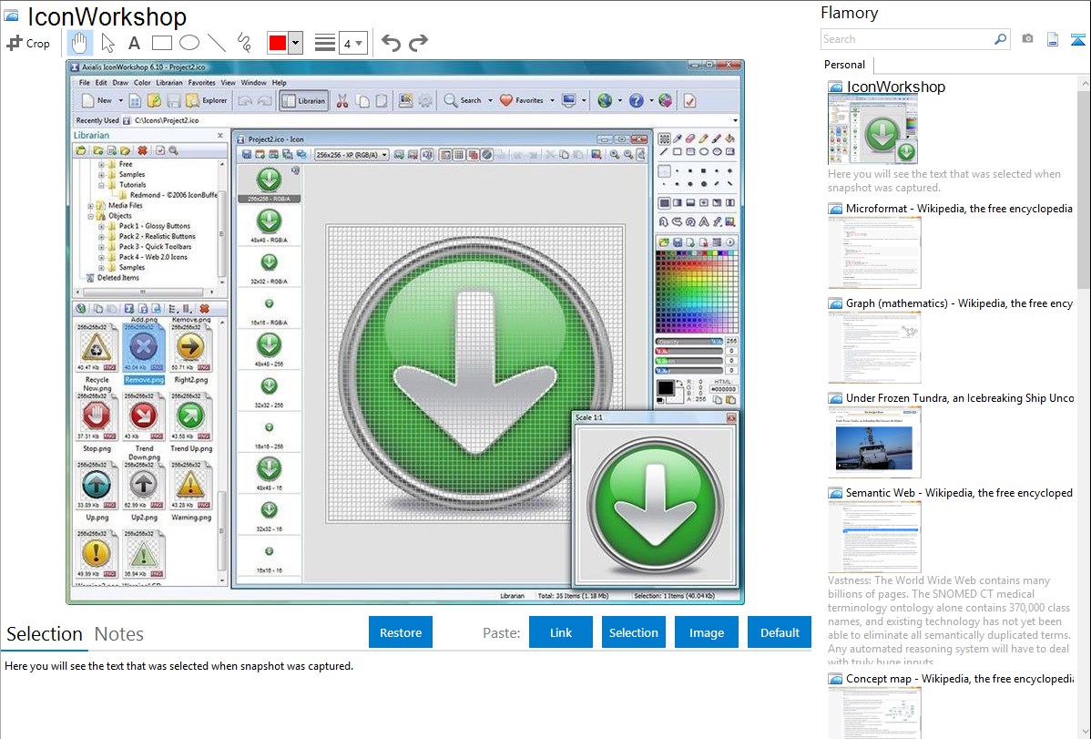Expand the Pack 1 - Glossy Buttons folder
This screenshot has width=1091, height=739.
pyautogui.click(x=102, y=226)
